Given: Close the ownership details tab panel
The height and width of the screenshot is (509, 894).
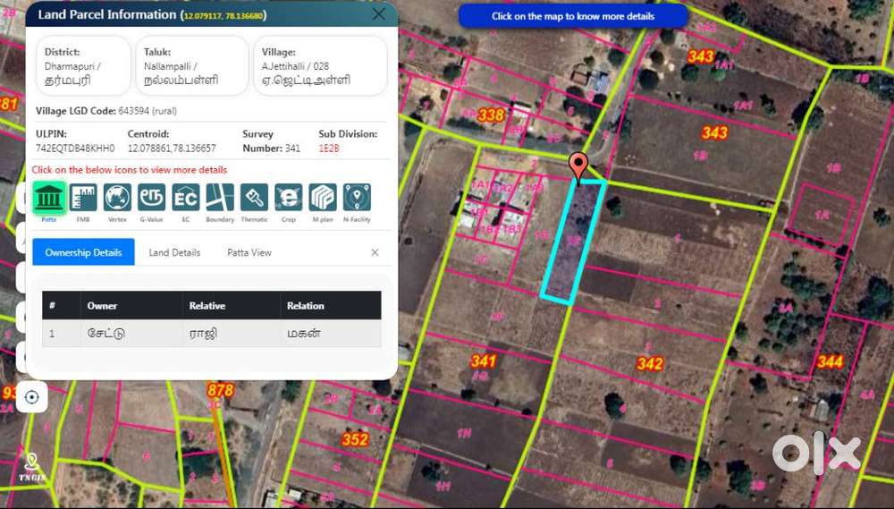Looking at the screenshot, I should click(x=375, y=252).
